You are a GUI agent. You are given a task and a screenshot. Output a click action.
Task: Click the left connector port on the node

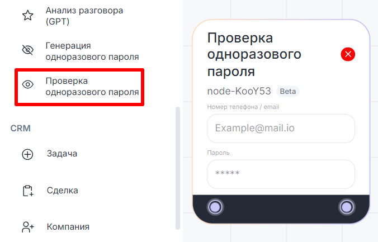215,207
